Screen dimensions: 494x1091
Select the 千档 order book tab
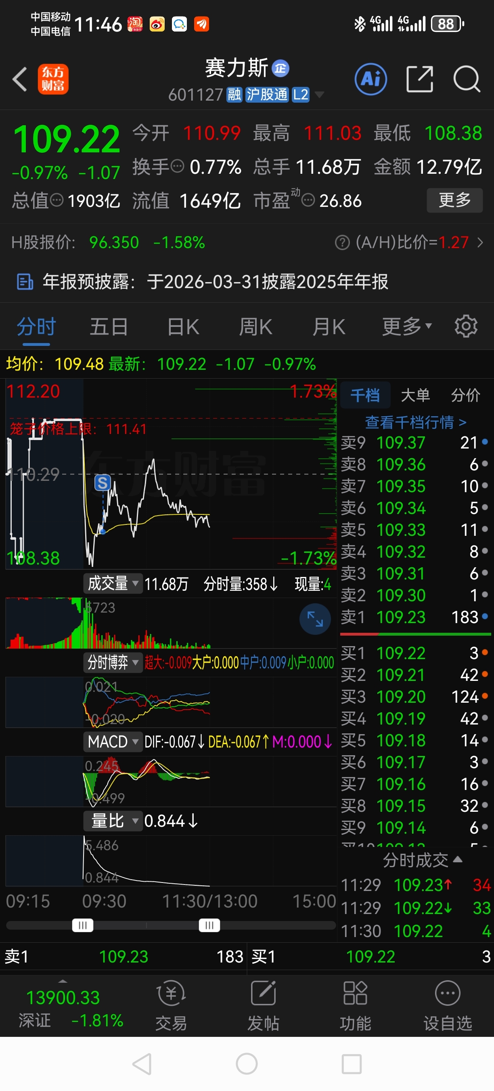(x=365, y=395)
